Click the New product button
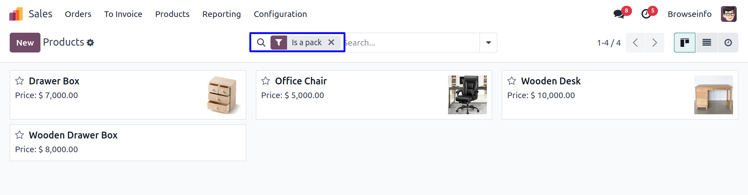Viewport: 748px width, 195px height. point(25,42)
